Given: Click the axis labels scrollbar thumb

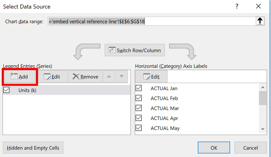Looking at the screenshot, I should pyautogui.click(x=263, y=98).
